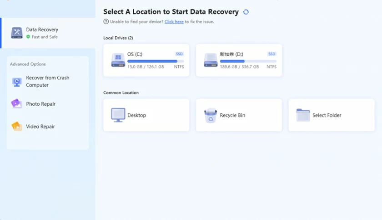Follow the Click here link
Image resolution: width=382 pixels, height=220 pixels.
tap(174, 22)
